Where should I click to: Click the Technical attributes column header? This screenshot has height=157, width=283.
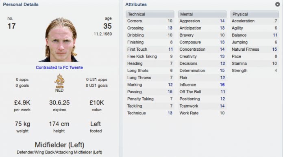coord(150,14)
